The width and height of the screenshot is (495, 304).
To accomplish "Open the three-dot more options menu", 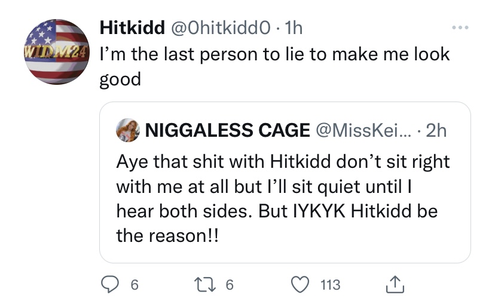I will 460,27.
